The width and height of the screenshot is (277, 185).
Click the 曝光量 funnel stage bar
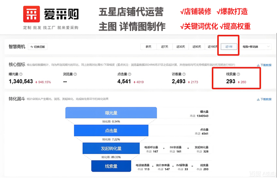click(111, 113)
